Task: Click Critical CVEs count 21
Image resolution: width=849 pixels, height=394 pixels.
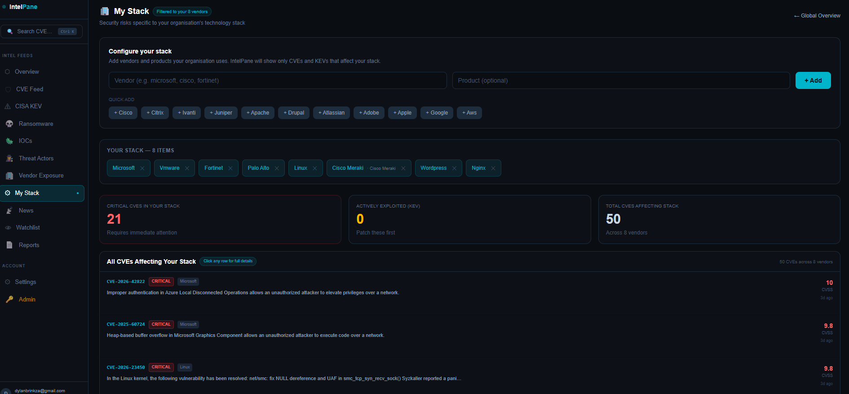Action: (x=114, y=219)
